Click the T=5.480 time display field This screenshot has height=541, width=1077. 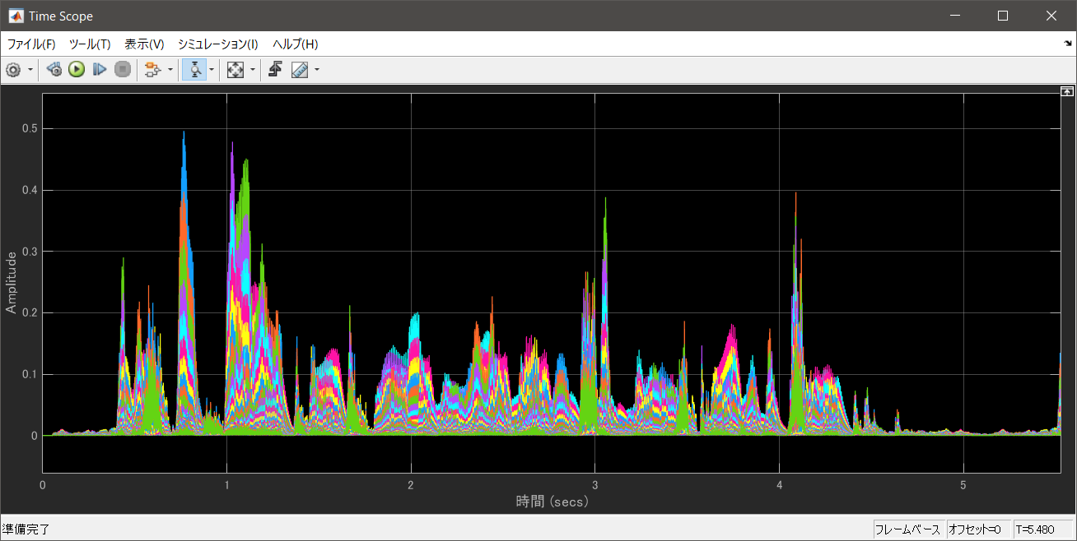[x=1036, y=529]
